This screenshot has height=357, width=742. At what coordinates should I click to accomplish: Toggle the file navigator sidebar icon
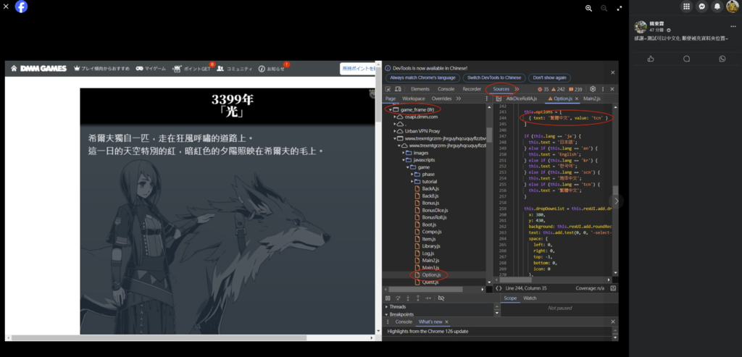[x=499, y=98]
